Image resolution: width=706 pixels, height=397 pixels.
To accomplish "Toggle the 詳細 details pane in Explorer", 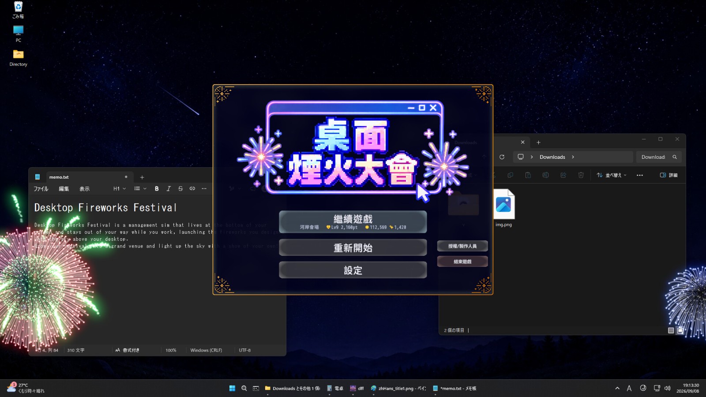I will coord(668,175).
